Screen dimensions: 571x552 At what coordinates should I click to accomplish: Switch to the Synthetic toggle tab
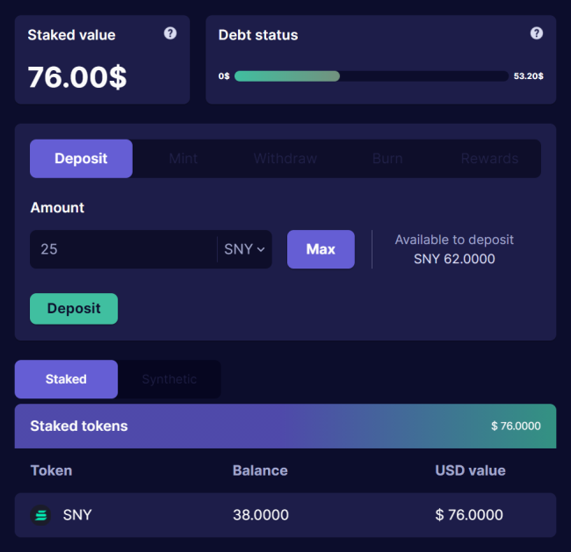point(169,379)
